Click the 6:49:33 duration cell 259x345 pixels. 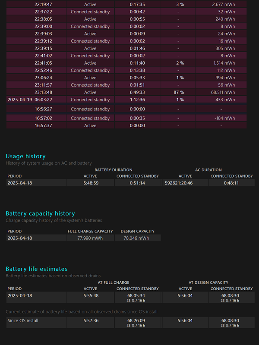click(137, 92)
